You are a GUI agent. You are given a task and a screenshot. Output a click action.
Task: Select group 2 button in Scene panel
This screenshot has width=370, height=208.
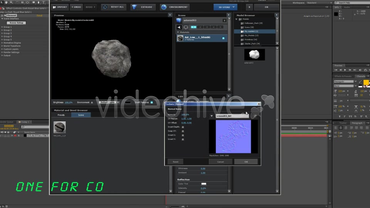[200, 27]
